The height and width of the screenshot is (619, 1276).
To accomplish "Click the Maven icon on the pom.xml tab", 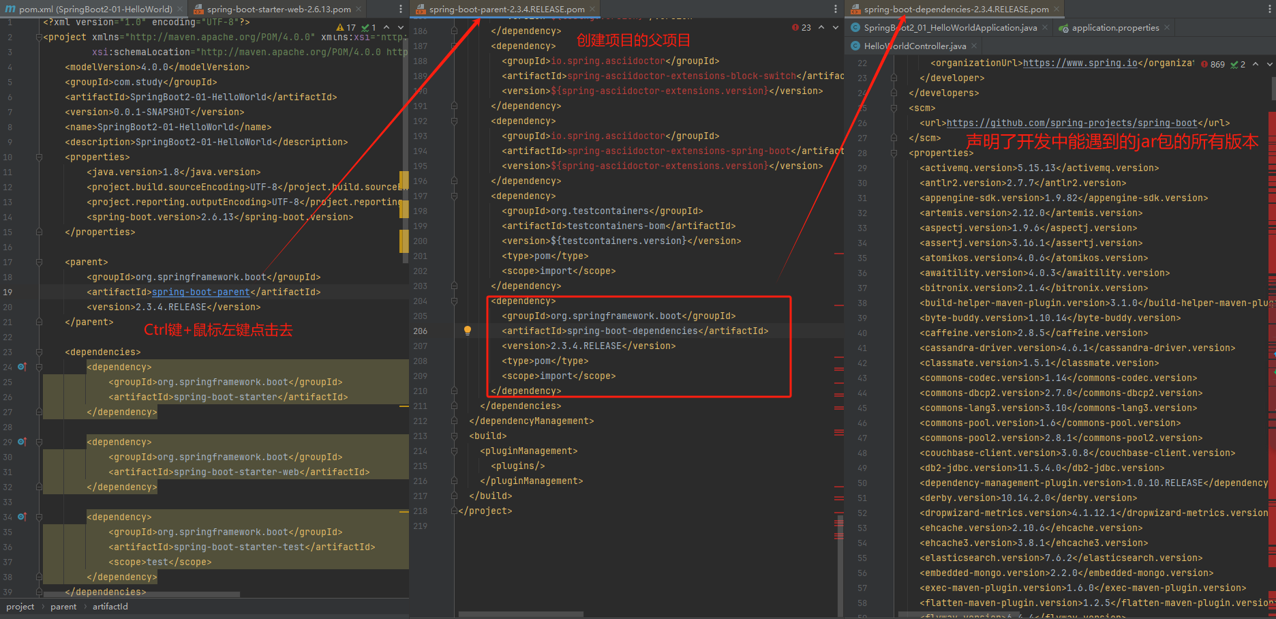I will coord(10,9).
